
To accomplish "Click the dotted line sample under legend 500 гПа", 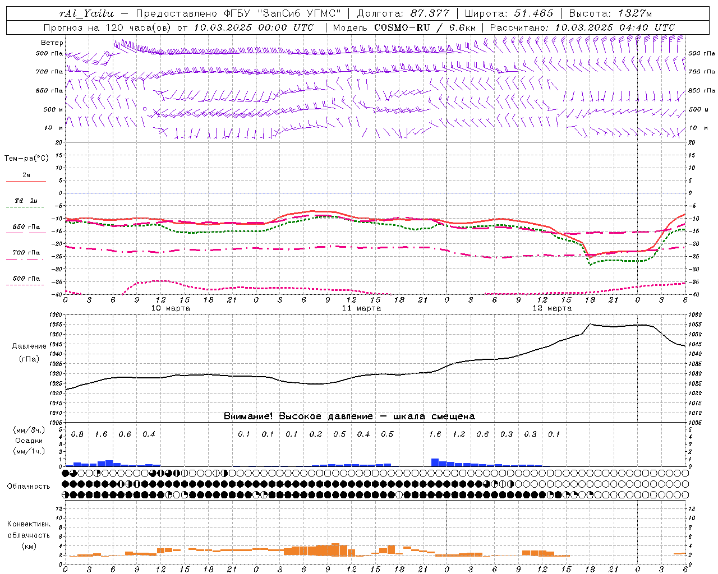I will pyautogui.click(x=26, y=285).
